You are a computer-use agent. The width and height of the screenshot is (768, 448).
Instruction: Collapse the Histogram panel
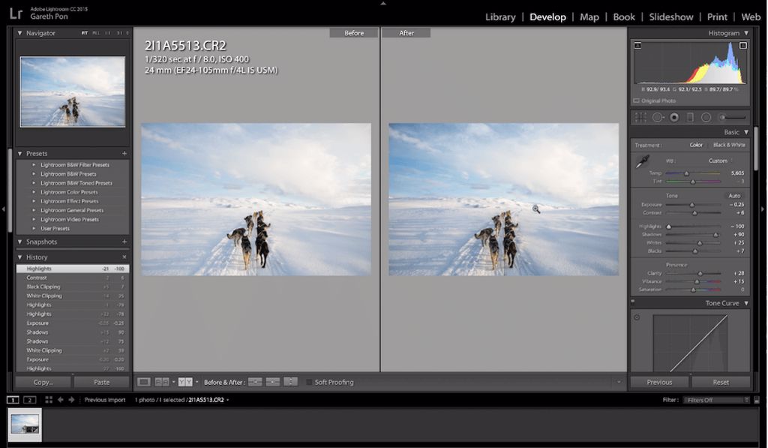point(746,33)
